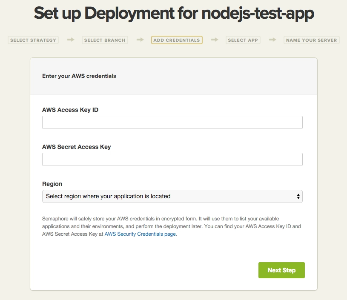347x300 pixels.
Task: Click the AWS Secret Access Key label
Action: point(77,147)
